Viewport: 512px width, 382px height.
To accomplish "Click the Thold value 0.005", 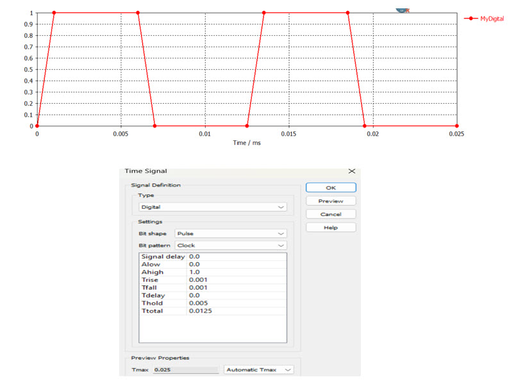I will (236, 303).
